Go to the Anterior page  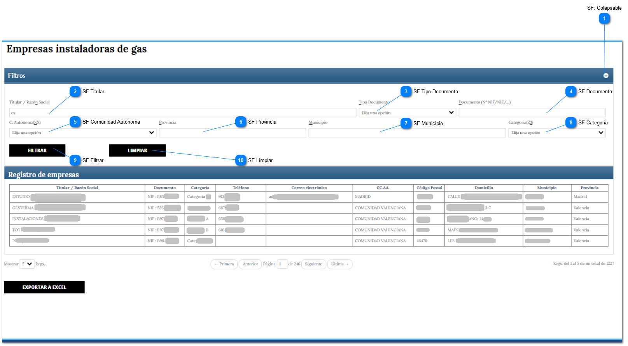250,264
